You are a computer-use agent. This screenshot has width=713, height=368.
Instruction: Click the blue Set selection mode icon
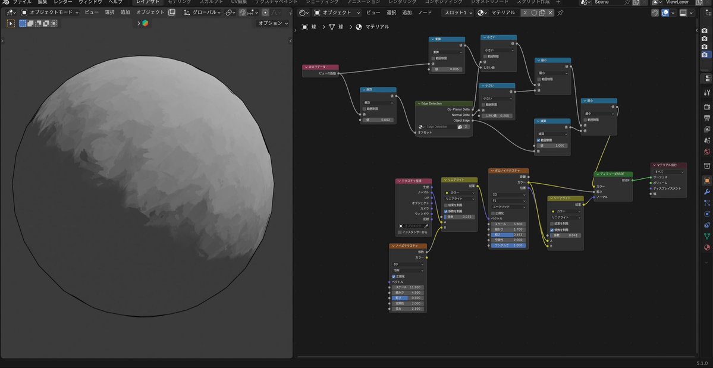point(23,23)
